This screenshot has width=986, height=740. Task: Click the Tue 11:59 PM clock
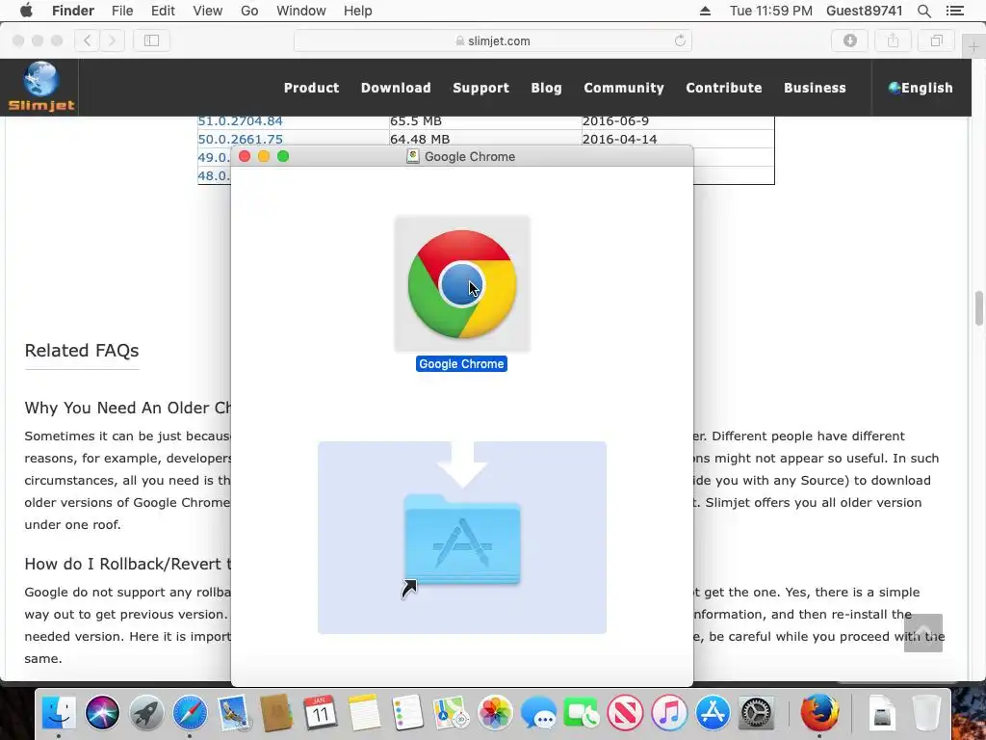pyautogui.click(x=771, y=11)
